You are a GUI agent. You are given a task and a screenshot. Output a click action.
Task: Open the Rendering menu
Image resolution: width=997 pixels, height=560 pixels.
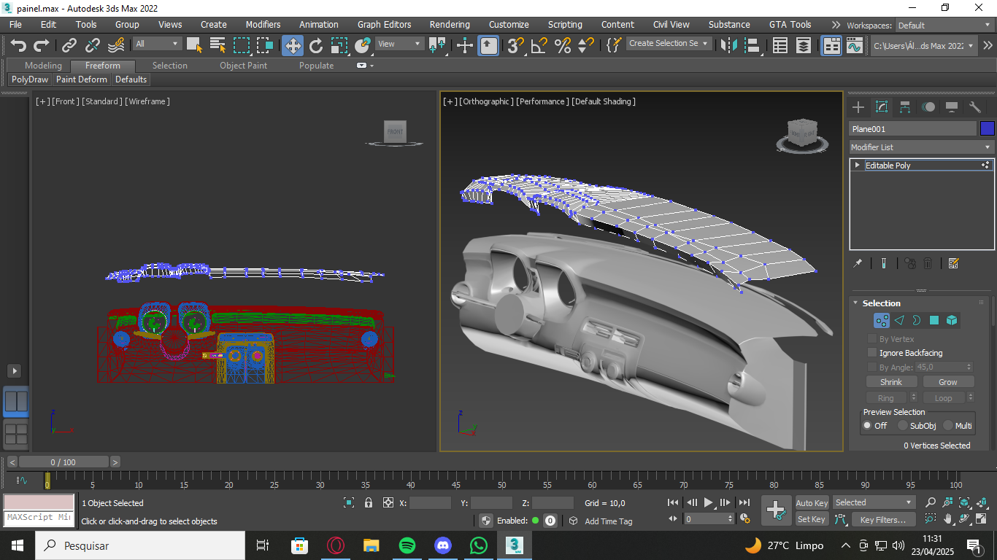point(450,25)
